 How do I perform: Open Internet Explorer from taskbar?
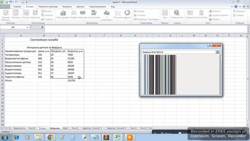tap(16, 137)
